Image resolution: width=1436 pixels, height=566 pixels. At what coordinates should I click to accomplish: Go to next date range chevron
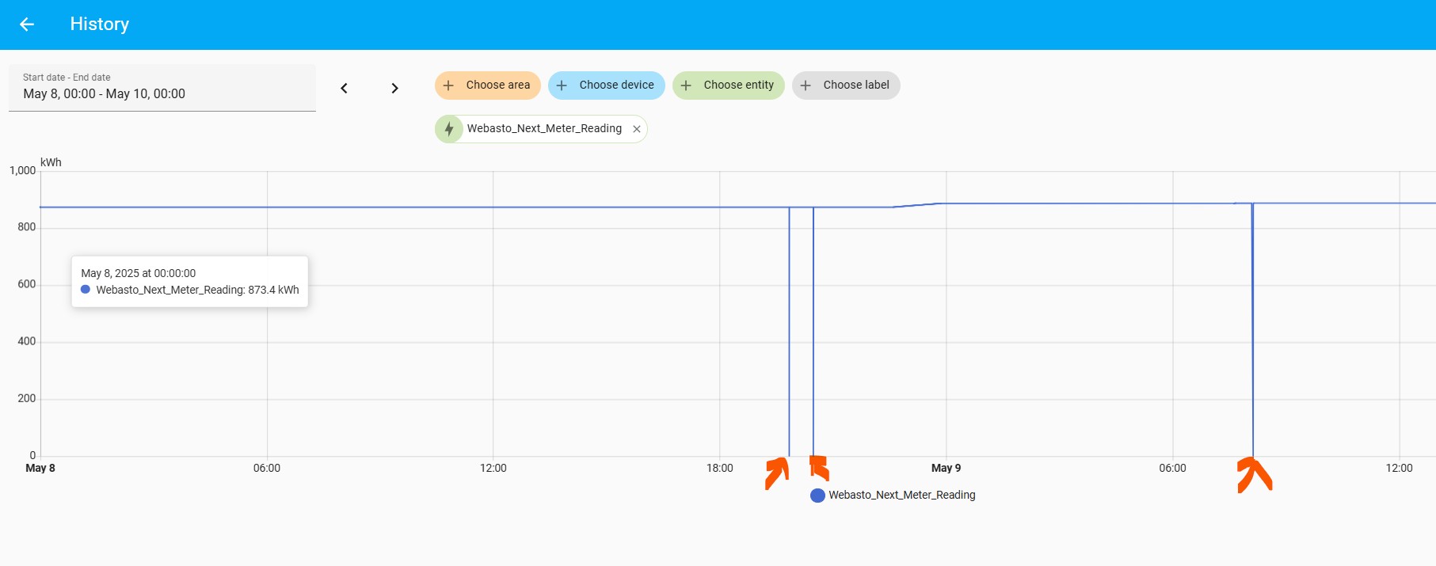394,88
